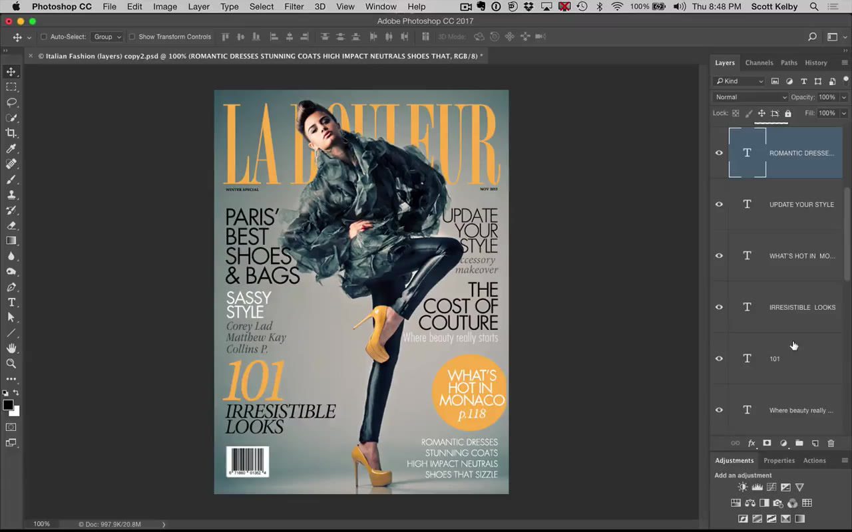Switch to the Properties panel
The height and width of the screenshot is (532, 852).
(x=779, y=460)
